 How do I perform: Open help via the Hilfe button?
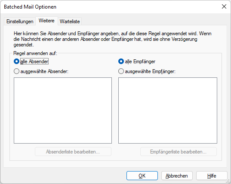click(x=212, y=175)
